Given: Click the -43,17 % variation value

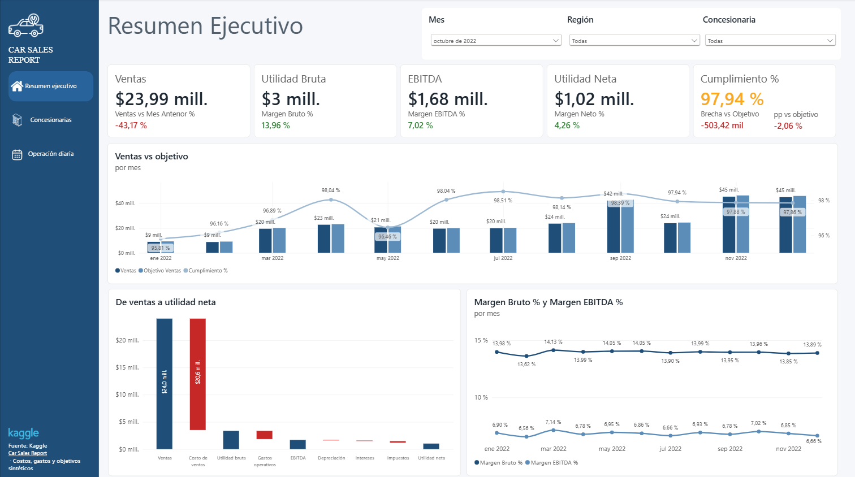Looking at the screenshot, I should click(131, 125).
